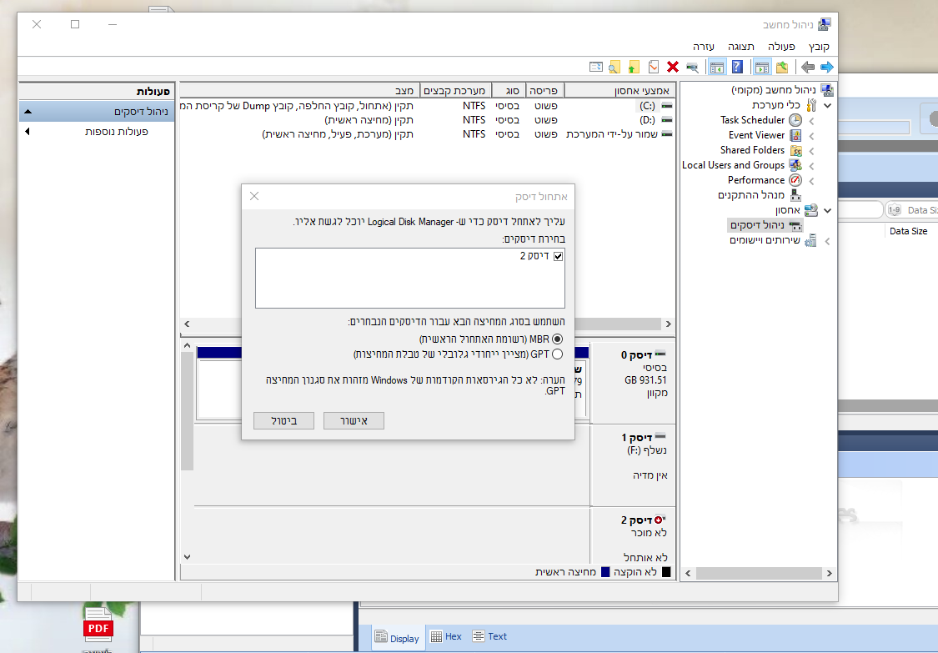Select the (D:) volume row
The width and height of the screenshot is (938, 653).
tap(427, 120)
